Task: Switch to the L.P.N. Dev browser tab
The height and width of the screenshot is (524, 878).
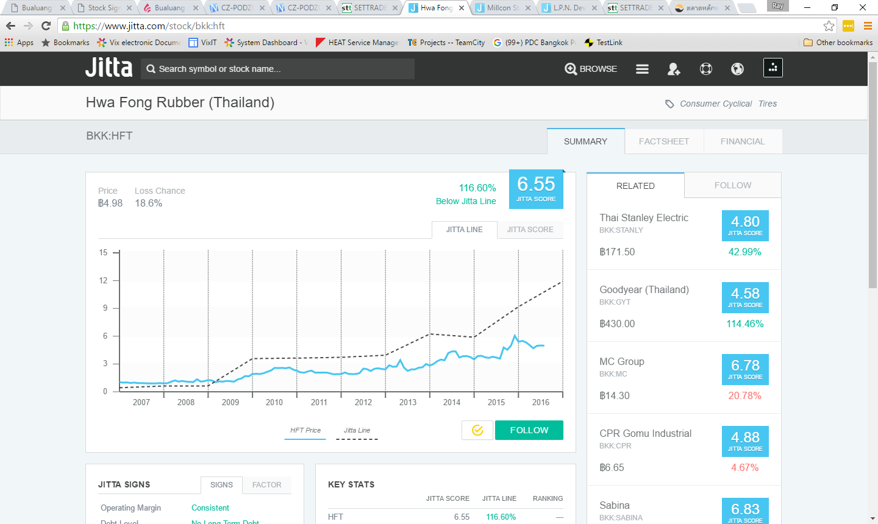Action: point(569,8)
